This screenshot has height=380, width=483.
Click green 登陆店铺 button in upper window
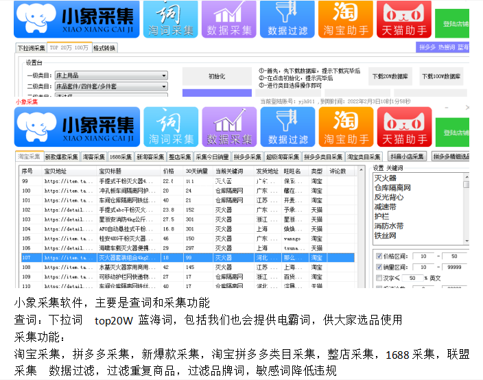(x=452, y=23)
